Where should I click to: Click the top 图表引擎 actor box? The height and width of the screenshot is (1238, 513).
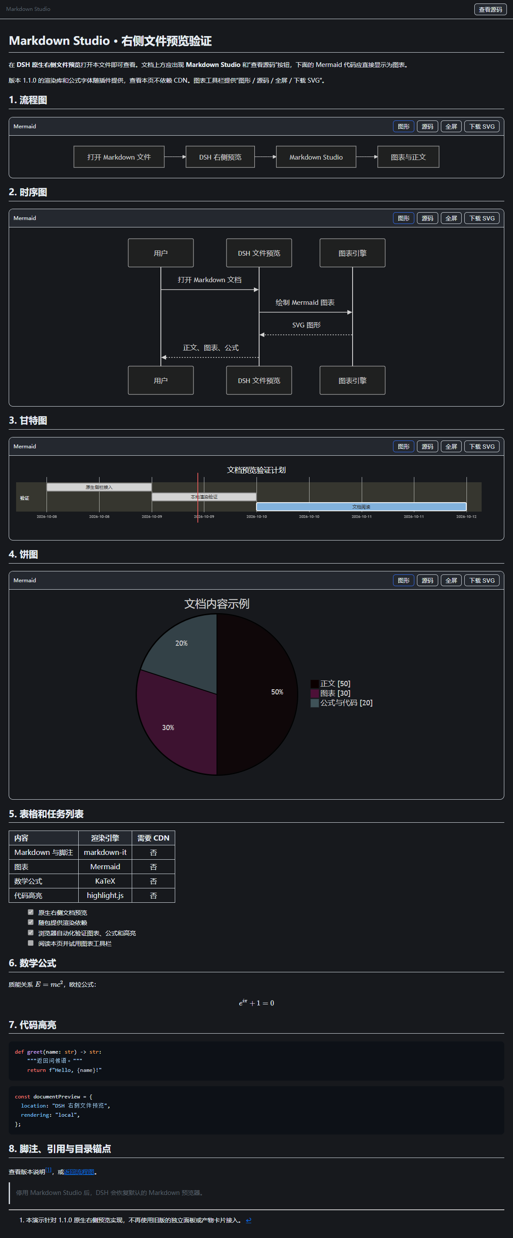[x=353, y=253]
